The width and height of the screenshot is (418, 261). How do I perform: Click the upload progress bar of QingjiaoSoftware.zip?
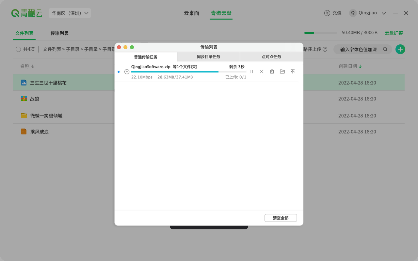[x=189, y=72]
